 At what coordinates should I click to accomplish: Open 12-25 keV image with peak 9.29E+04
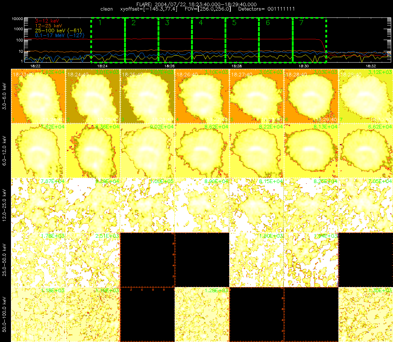point(93,206)
